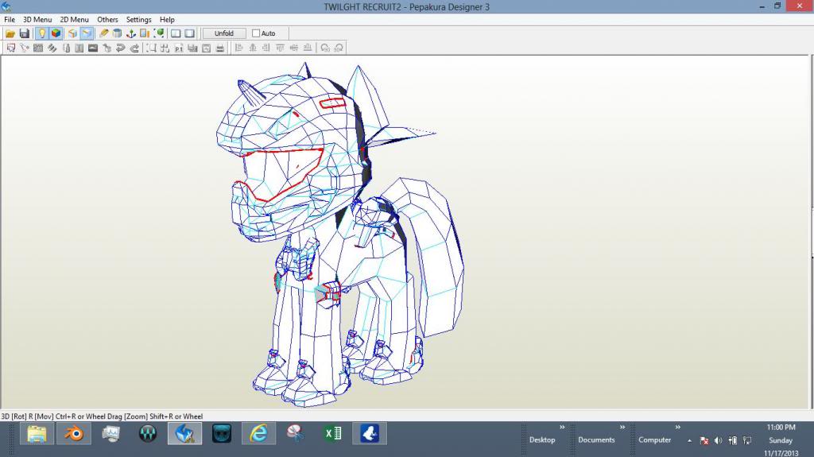The image size is (814, 457).
Task: Open File Explorer from the taskbar
Action: (x=37, y=434)
